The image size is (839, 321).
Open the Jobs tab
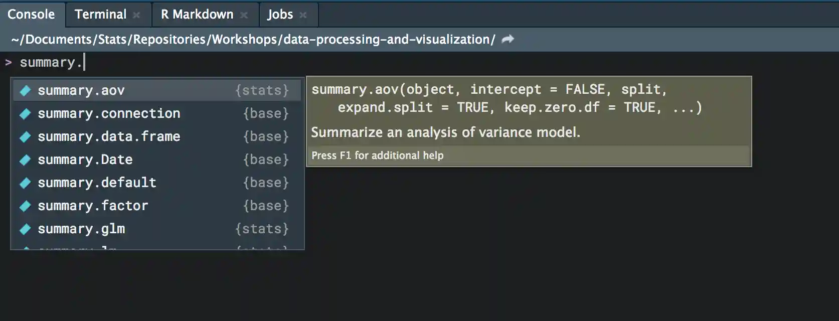point(280,14)
